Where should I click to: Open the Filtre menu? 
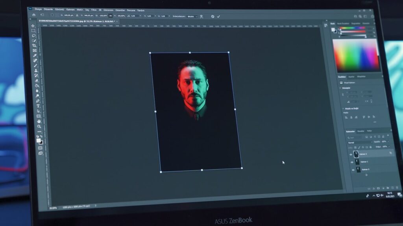94,10
